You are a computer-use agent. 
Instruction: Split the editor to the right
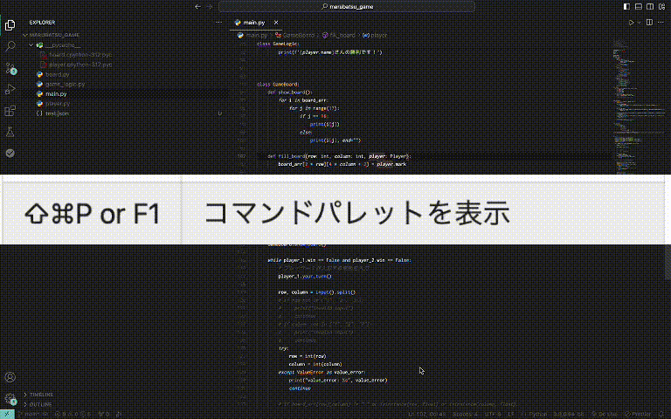[x=649, y=22]
